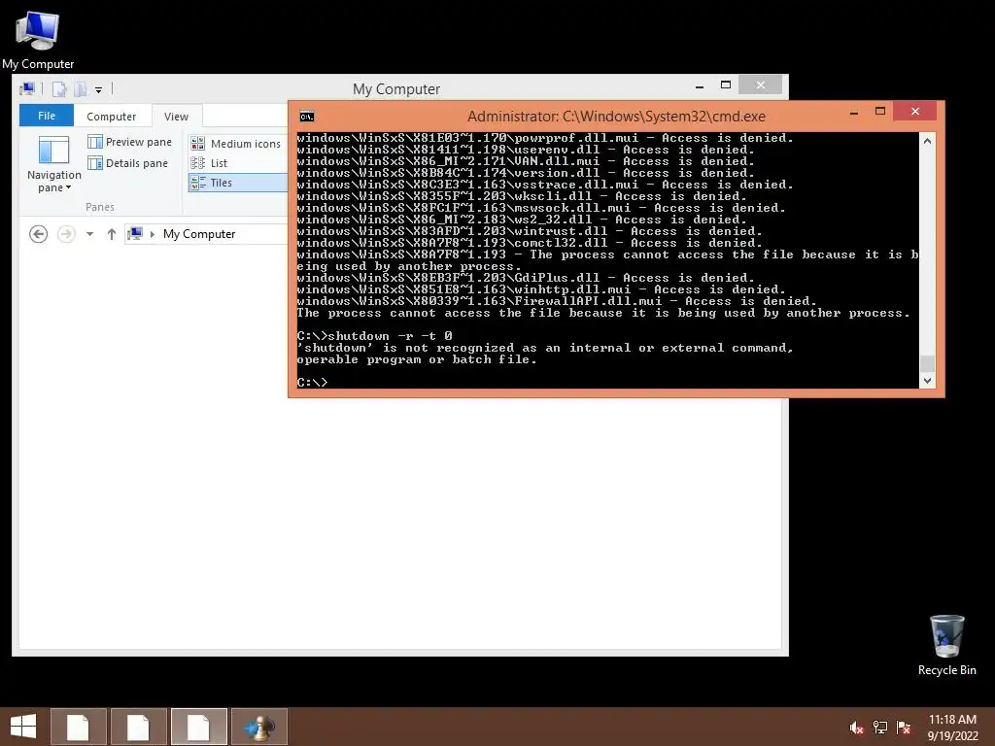The image size is (995, 746).
Task: Toggle the Preview pane
Action: point(129,142)
